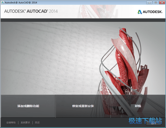Click the Autodesk logo in the header
This screenshot has width=166, height=128.
150,12
